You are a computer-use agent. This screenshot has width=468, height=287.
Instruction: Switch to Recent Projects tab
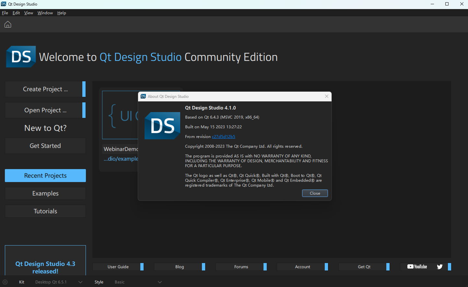(45, 176)
